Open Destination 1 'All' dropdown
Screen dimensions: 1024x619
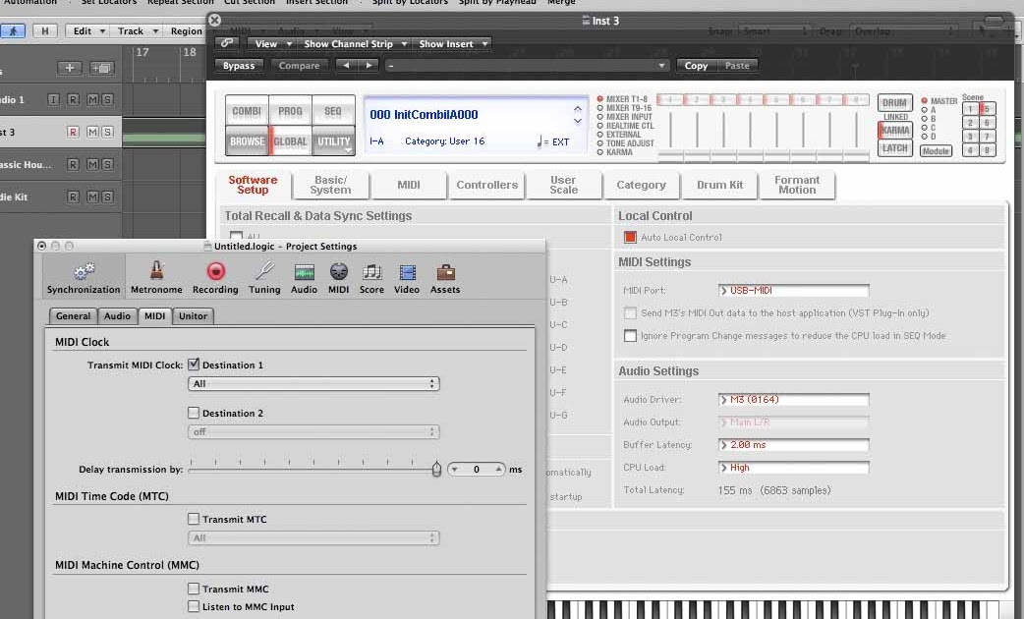pyautogui.click(x=313, y=384)
